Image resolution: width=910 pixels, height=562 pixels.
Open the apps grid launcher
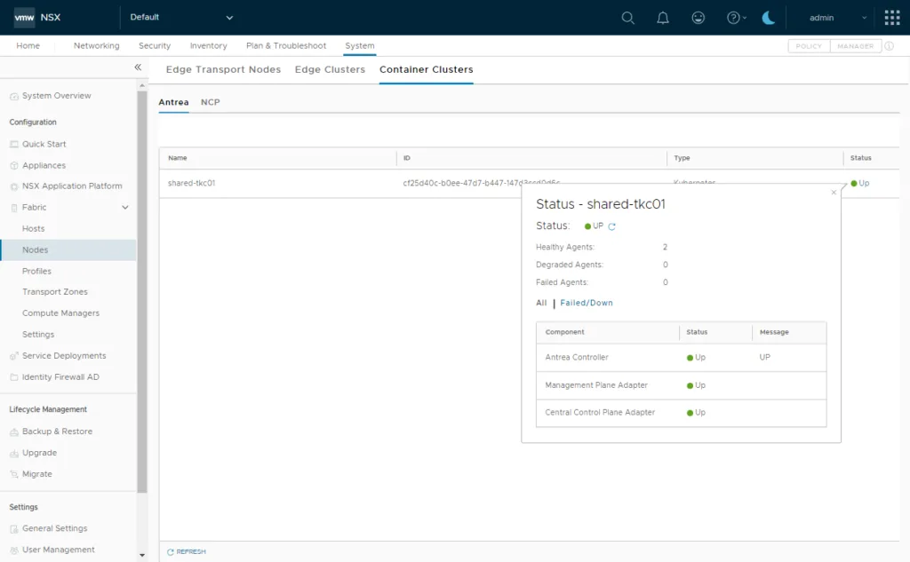892,18
